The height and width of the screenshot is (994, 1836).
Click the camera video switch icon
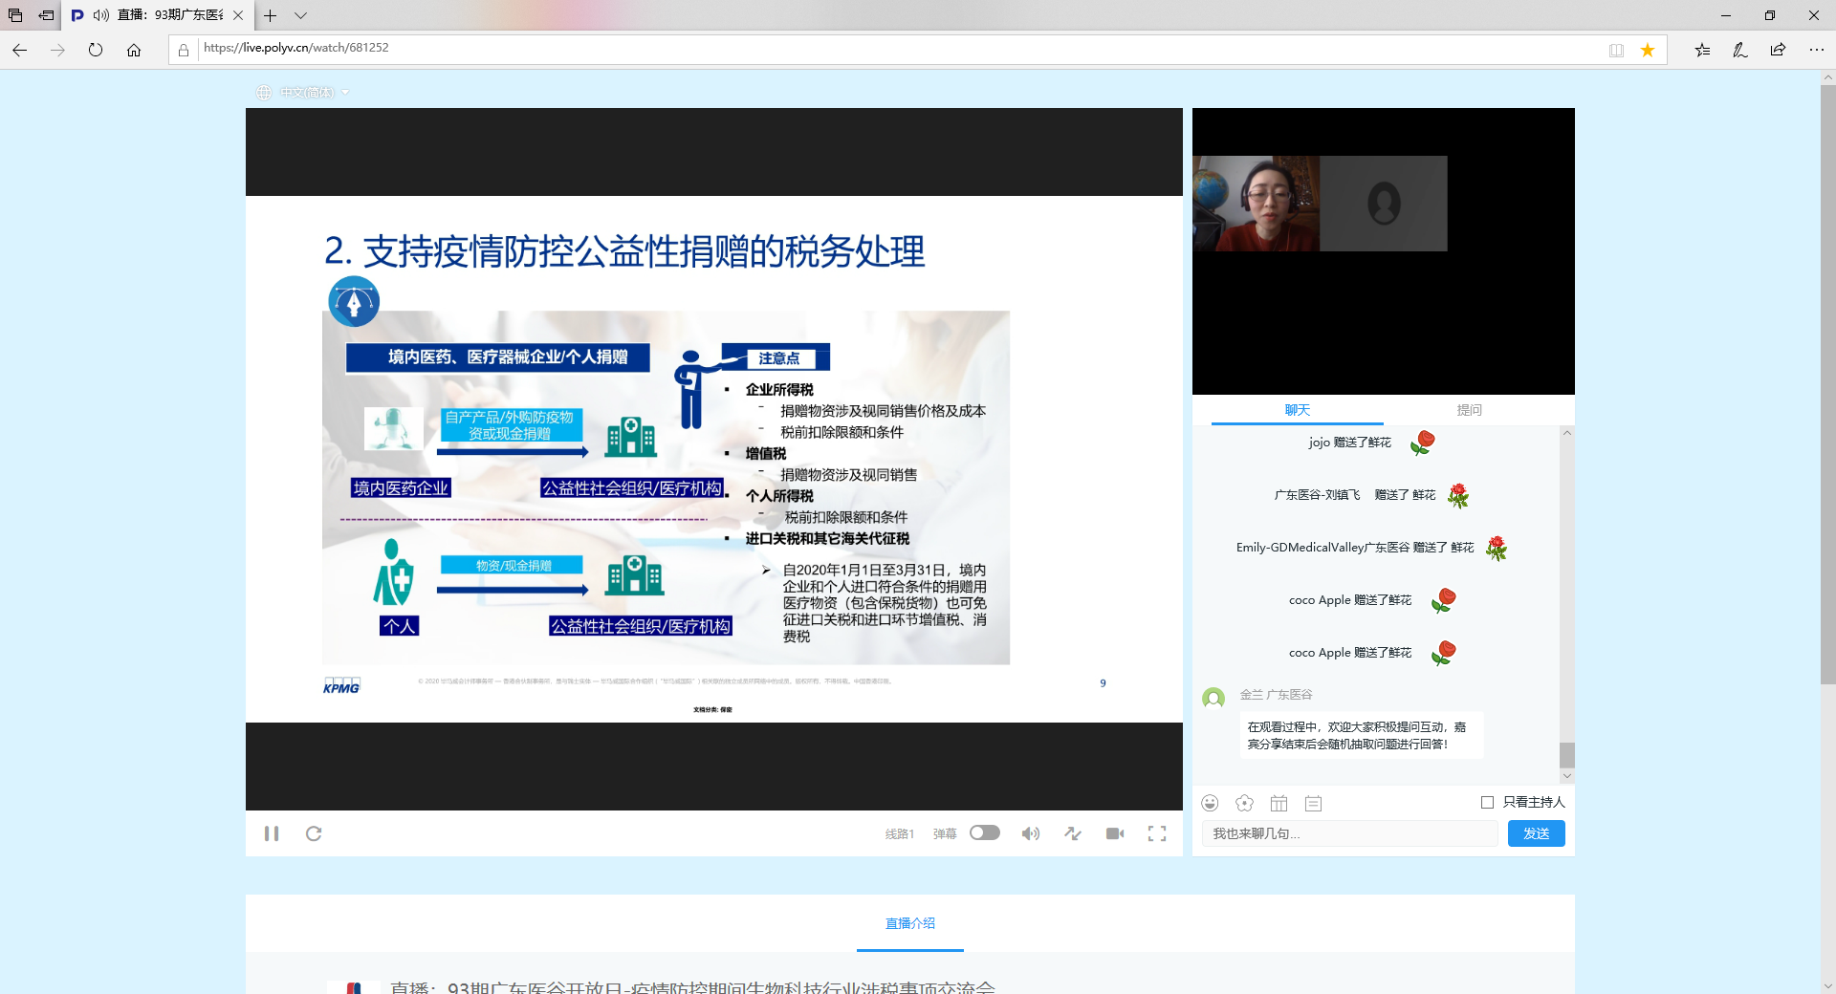pos(1115,833)
